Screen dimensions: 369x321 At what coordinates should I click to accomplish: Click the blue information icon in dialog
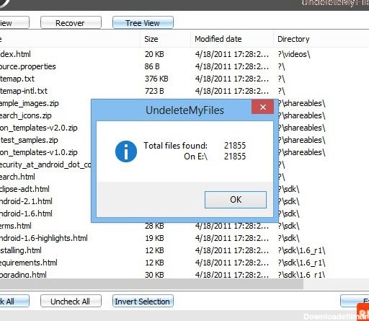(x=126, y=151)
